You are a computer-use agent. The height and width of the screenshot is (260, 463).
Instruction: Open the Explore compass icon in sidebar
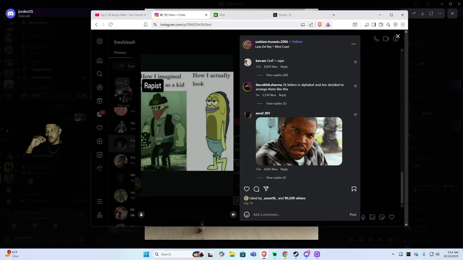(x=99, y=87)
